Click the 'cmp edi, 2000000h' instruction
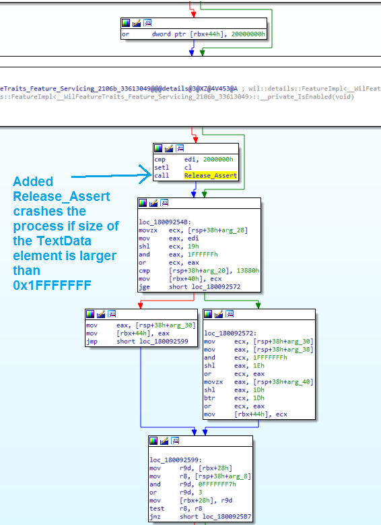 pos(194,159)
